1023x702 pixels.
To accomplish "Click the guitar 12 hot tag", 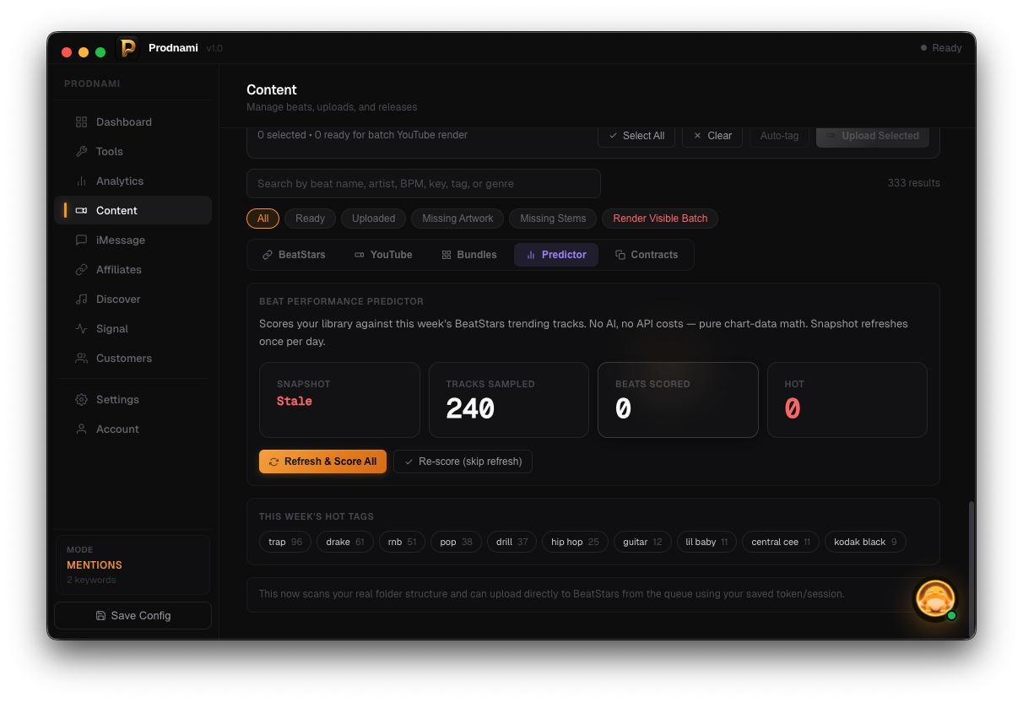I will point(642,542).
